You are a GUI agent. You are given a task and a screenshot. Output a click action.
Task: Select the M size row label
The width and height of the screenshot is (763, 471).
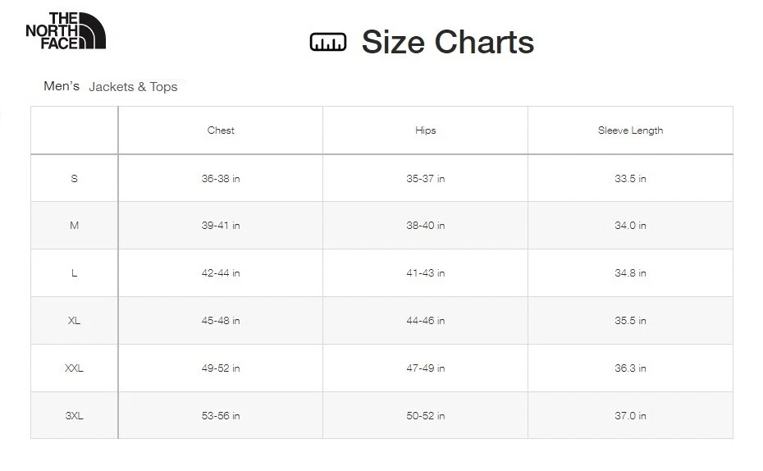(x=75, y=226)
